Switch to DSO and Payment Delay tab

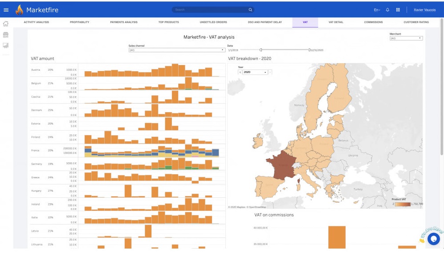(265, 22)
